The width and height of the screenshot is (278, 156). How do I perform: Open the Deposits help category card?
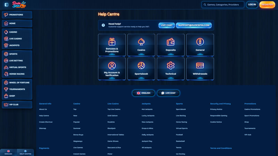pyautogui.click(x=171, y=45)
